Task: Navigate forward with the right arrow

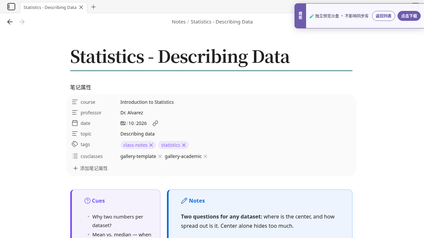Action: click(x=22, y=22)
